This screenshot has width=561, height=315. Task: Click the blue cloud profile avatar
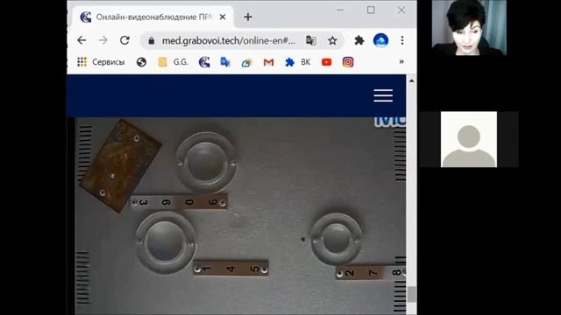click(x=380, y=40)
